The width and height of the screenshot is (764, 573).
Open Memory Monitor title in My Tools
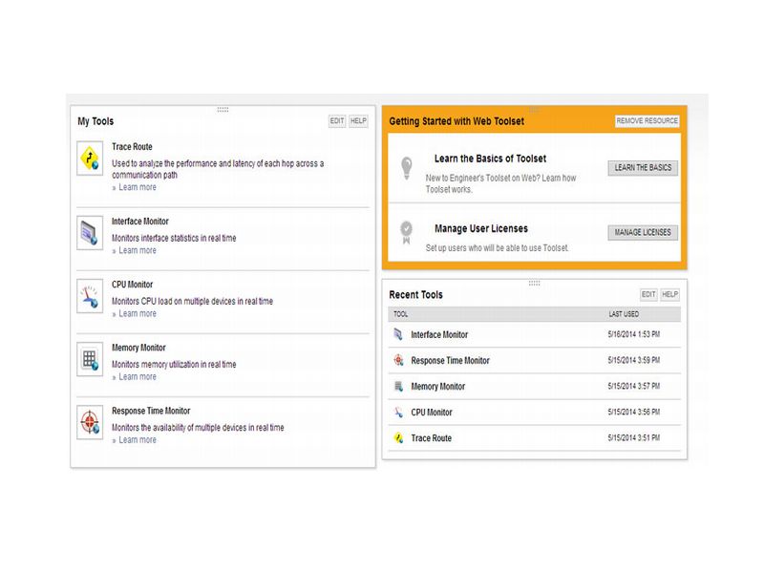click(138, 348)
